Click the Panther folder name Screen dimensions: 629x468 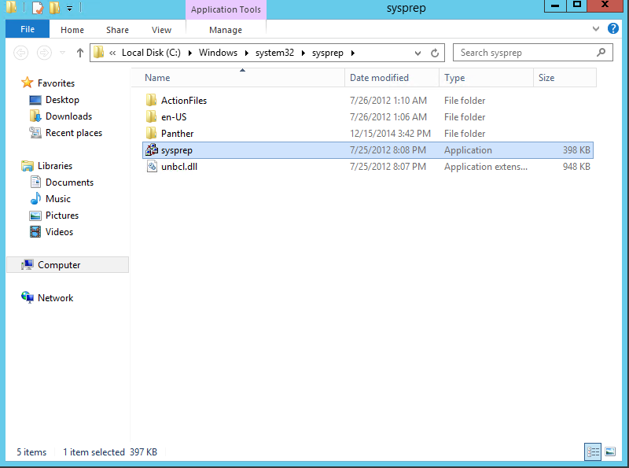click(x=178, y=133)
